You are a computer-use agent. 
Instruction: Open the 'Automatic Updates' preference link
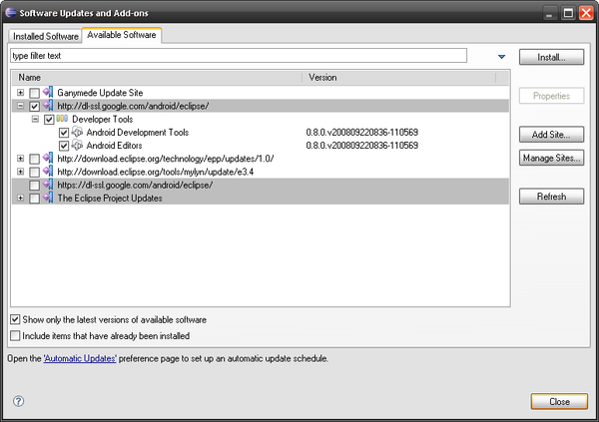pos(80,358)
